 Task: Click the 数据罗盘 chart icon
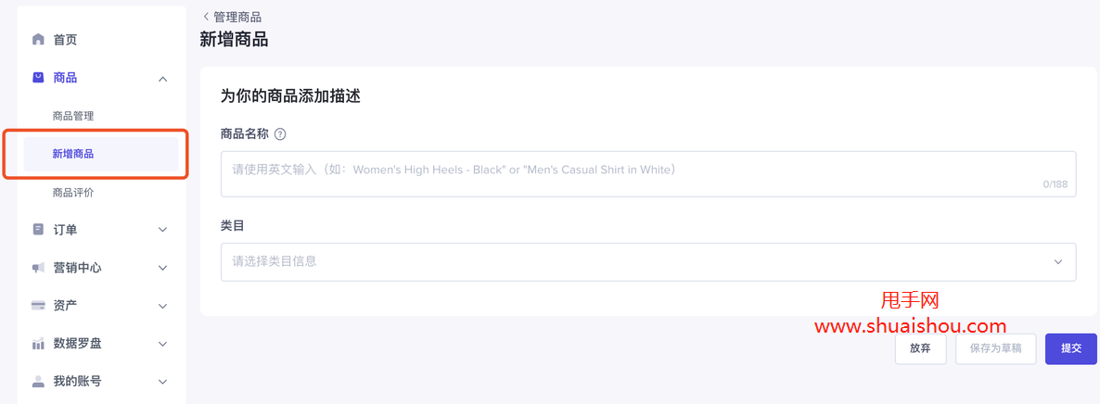(x=38, y=344)
